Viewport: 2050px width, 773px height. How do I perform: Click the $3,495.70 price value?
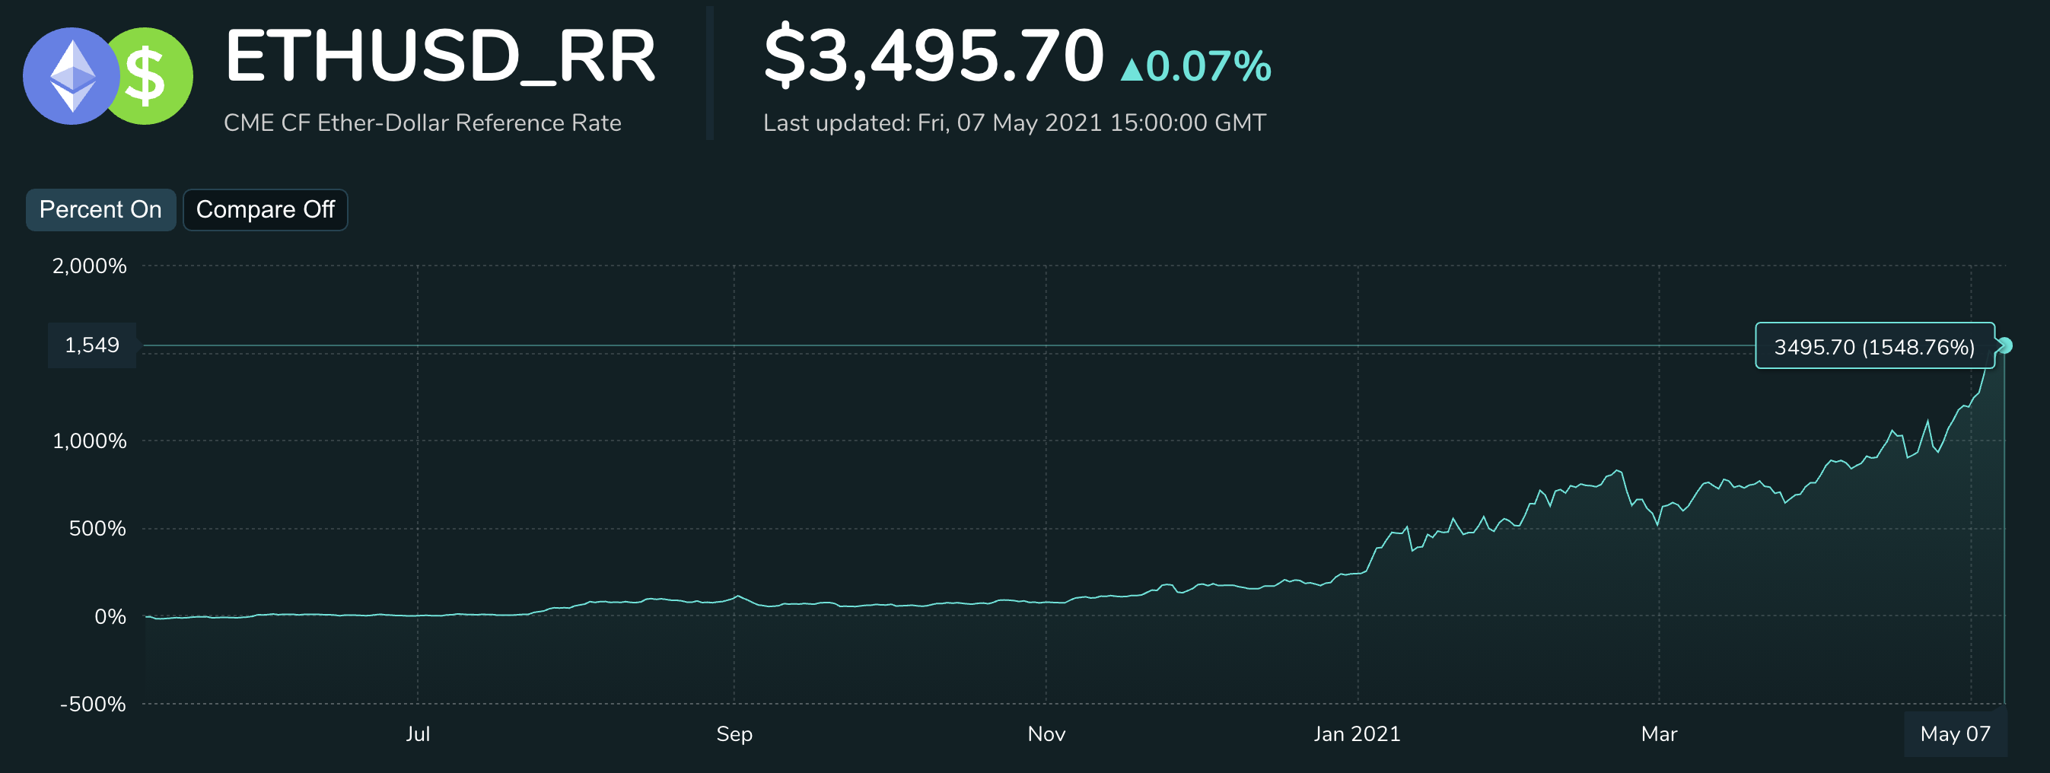934,56
